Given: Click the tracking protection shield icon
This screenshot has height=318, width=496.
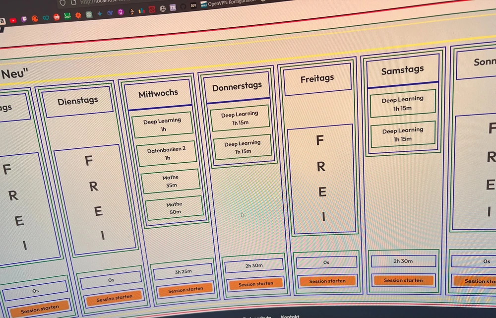Looking at the screenshot, I should point(63,2).
